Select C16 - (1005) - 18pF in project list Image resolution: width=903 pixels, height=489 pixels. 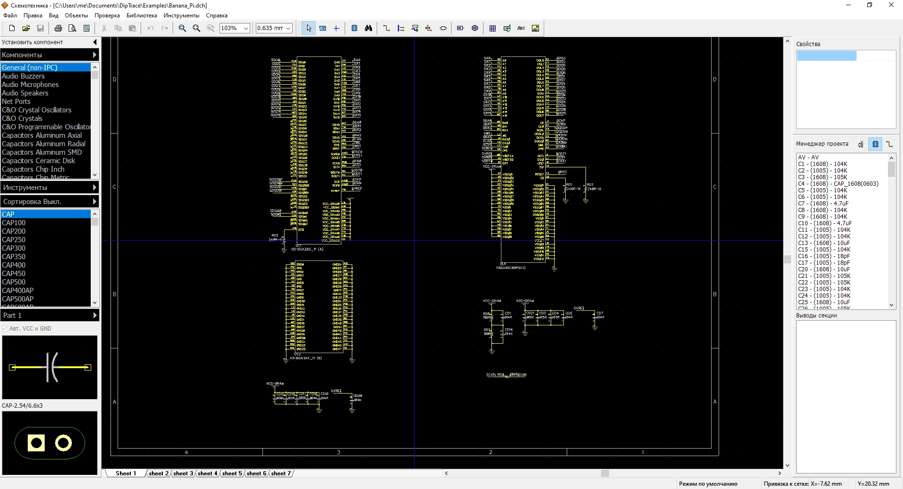click(x=842, y=256)
